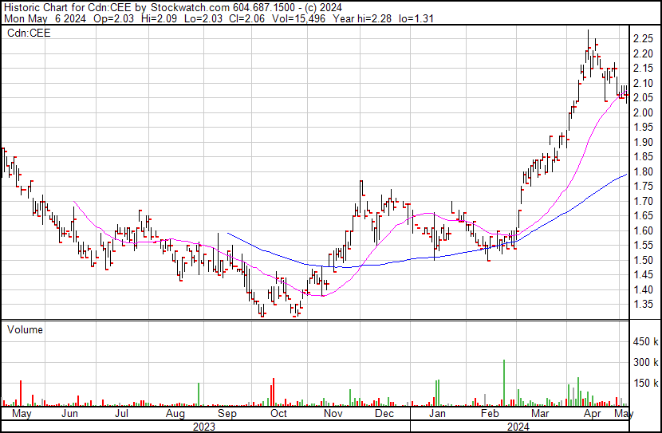Click the 'Oct' month label
662x433 pixels.
coord(278,413)
